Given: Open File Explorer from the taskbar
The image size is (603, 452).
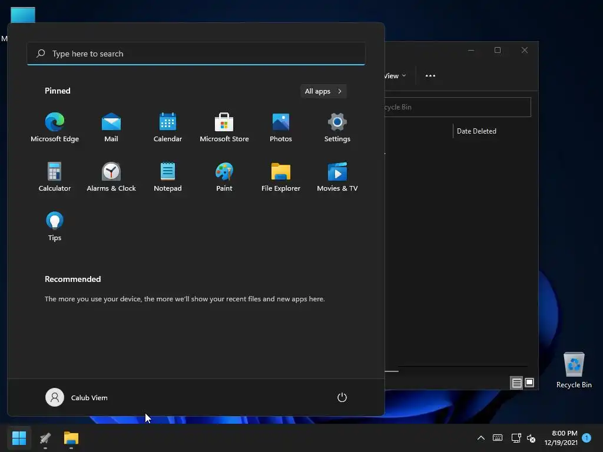Looking at the screenshot, I should [x=71, y=438].
